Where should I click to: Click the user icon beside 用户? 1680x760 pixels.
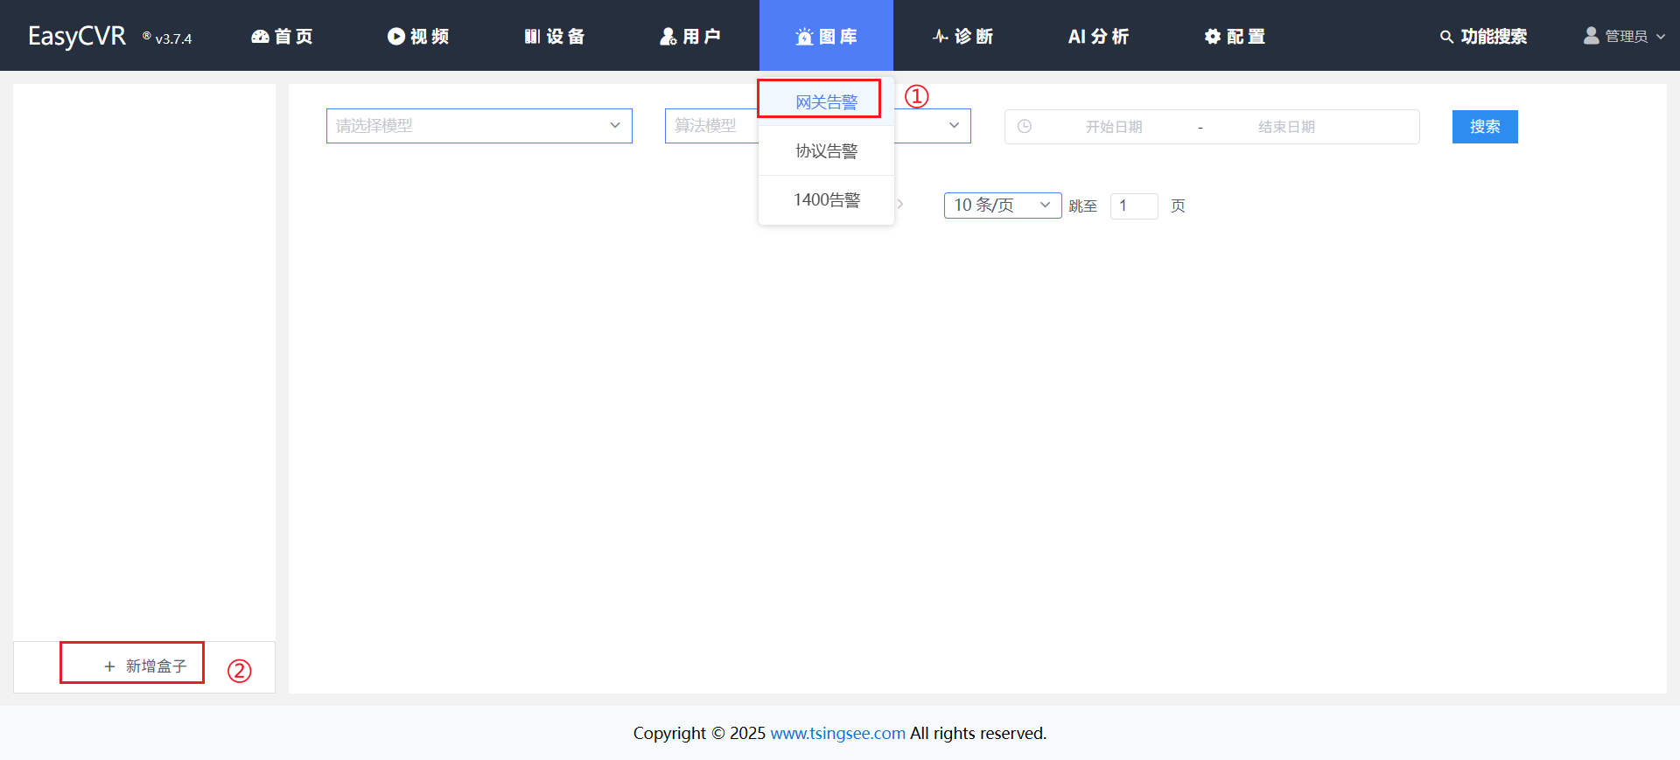[x=668, y=37]
